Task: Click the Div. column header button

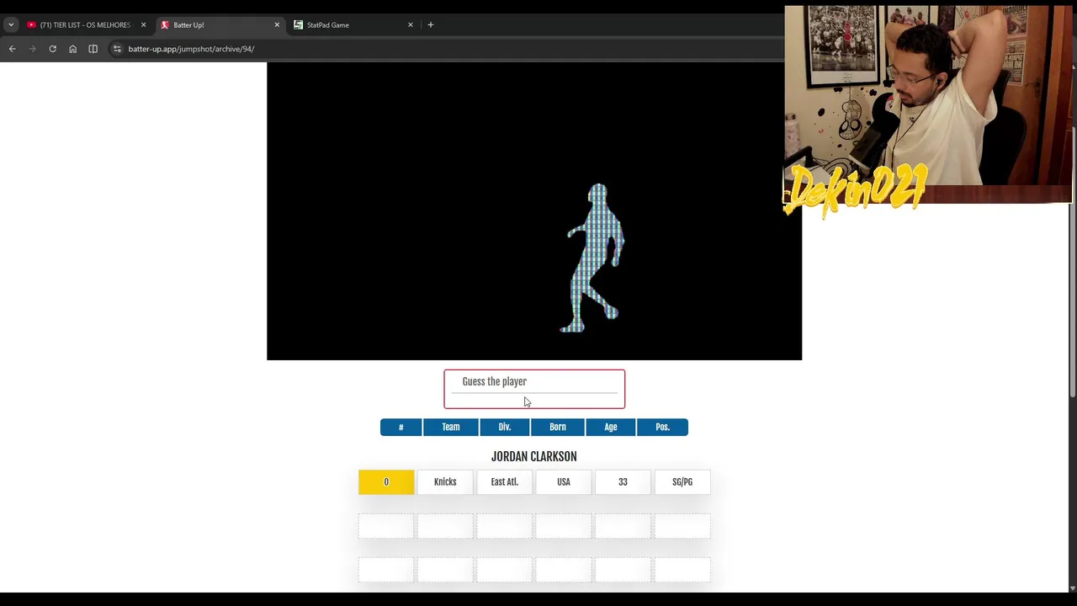Action: pos(504,427)
